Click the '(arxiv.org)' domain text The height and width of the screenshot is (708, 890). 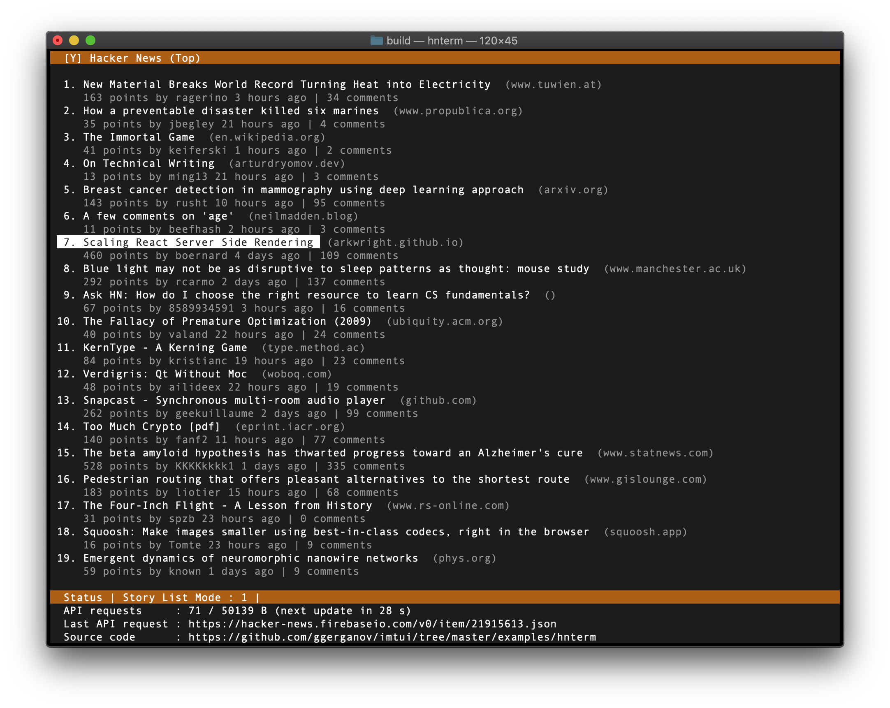click(x=573, y=190)
